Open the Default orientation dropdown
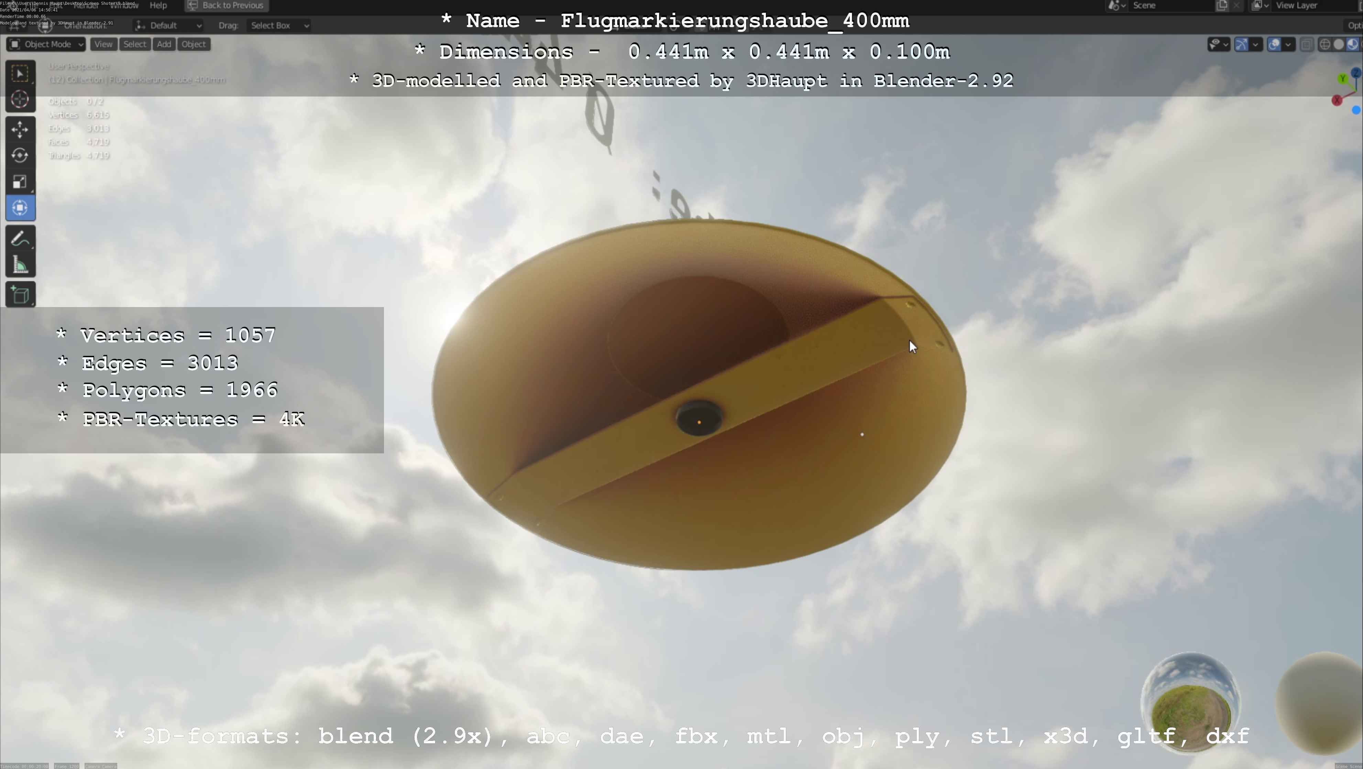Viewport: 1363px width, 769px height. (168, 25)
